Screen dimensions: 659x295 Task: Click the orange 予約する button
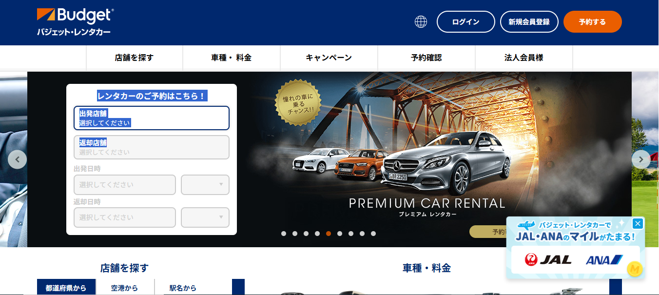(593, 22)
